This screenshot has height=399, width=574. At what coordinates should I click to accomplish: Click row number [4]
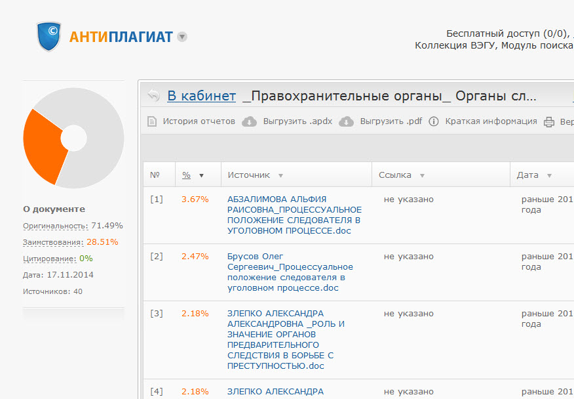157,392
